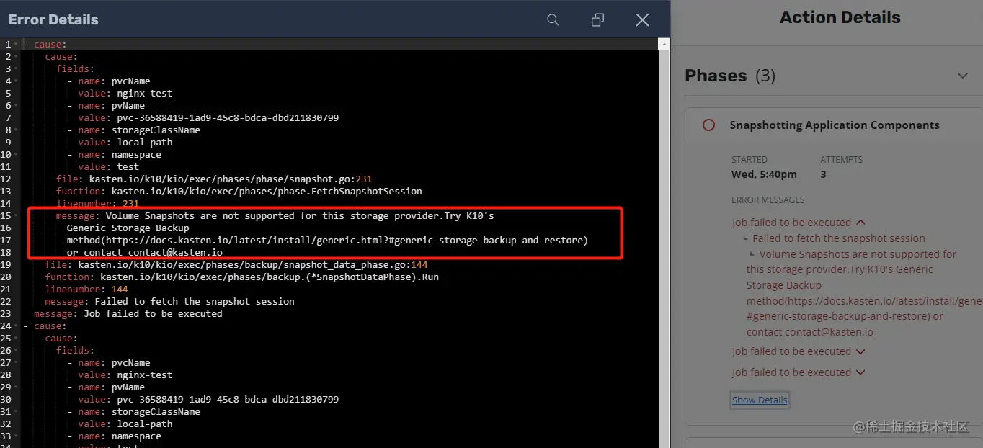Click the editor scrollbar up arrow
Viewport: 983px width, 448px height.
pyautogui.click(x=664, y=45)
